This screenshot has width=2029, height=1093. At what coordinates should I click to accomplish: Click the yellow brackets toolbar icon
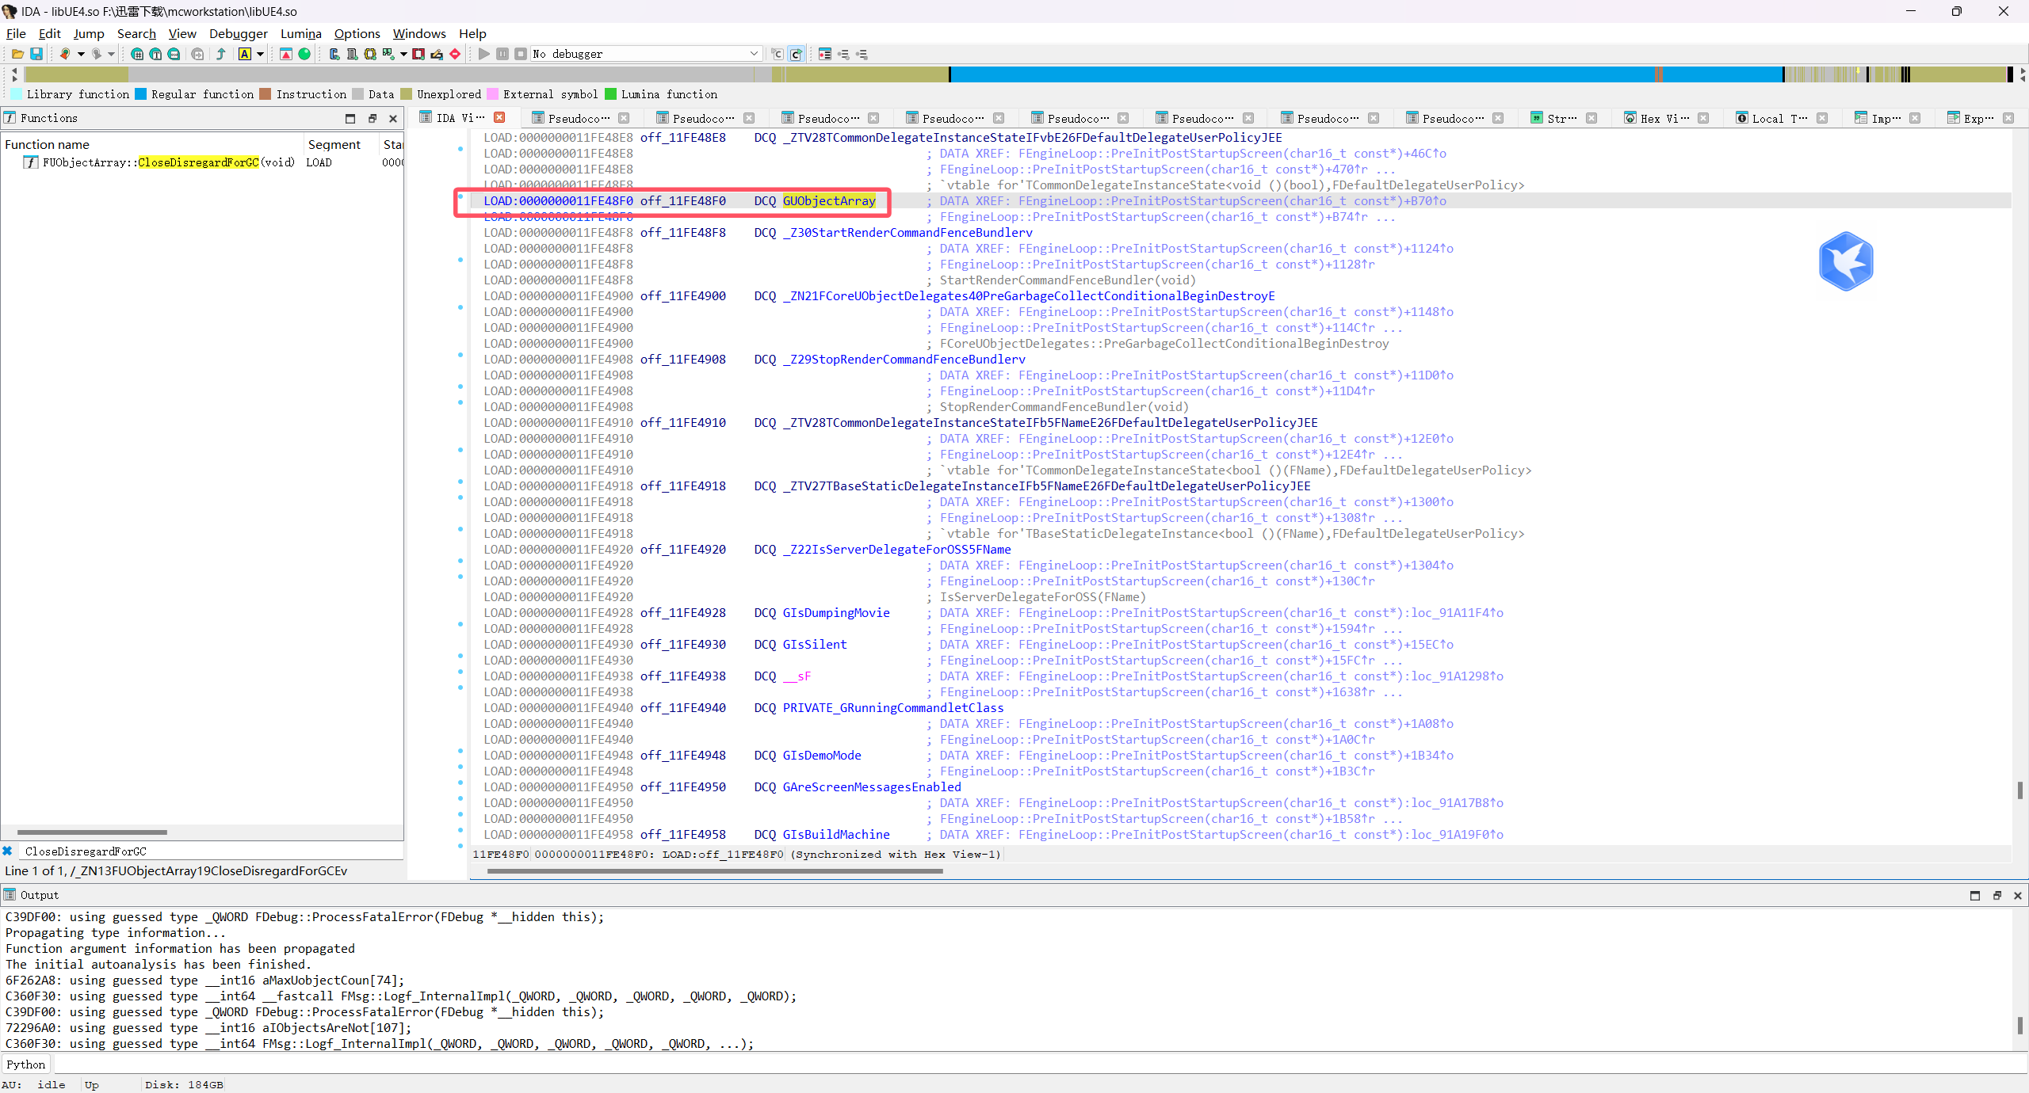(x=370, y=54)
